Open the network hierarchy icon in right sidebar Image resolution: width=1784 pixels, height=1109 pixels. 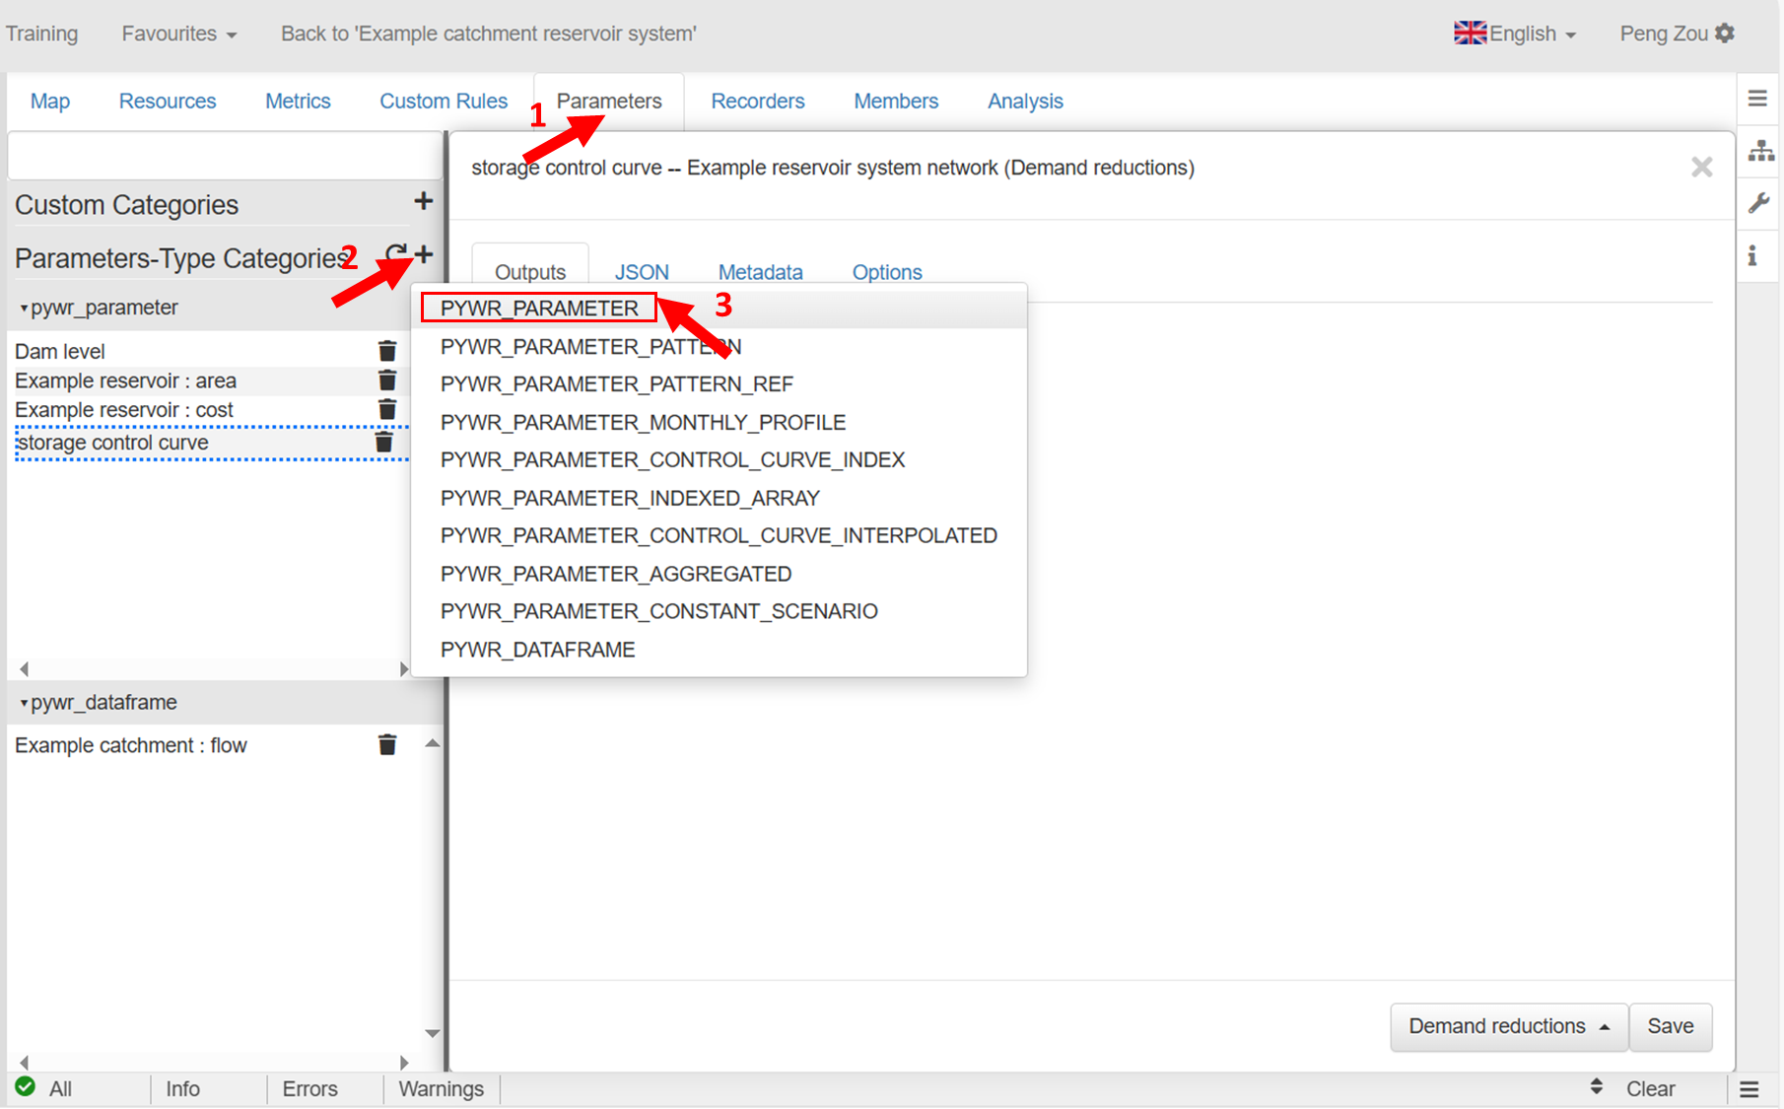(1760, 151)
